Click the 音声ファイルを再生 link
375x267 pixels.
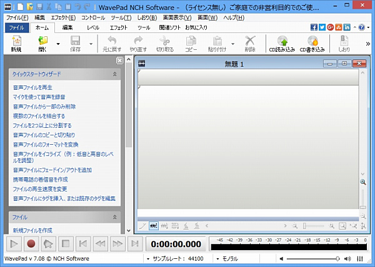coord(32,87)
